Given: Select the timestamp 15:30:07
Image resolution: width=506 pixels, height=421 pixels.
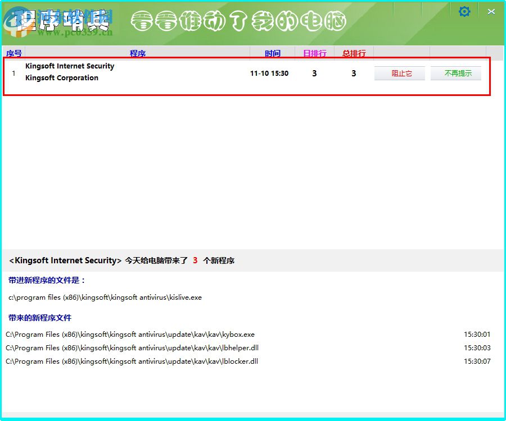Looking at the screenshot, I should pyautogui.click(x=477, y=361).
